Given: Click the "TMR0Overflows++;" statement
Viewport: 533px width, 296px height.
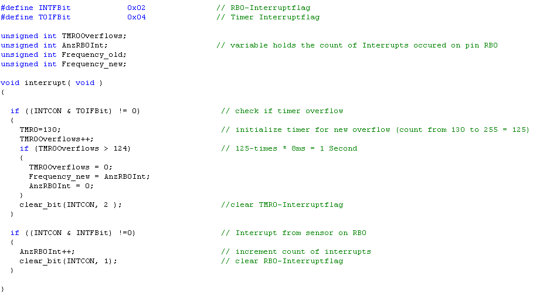Looking at the screenshot, I should 56,139.
